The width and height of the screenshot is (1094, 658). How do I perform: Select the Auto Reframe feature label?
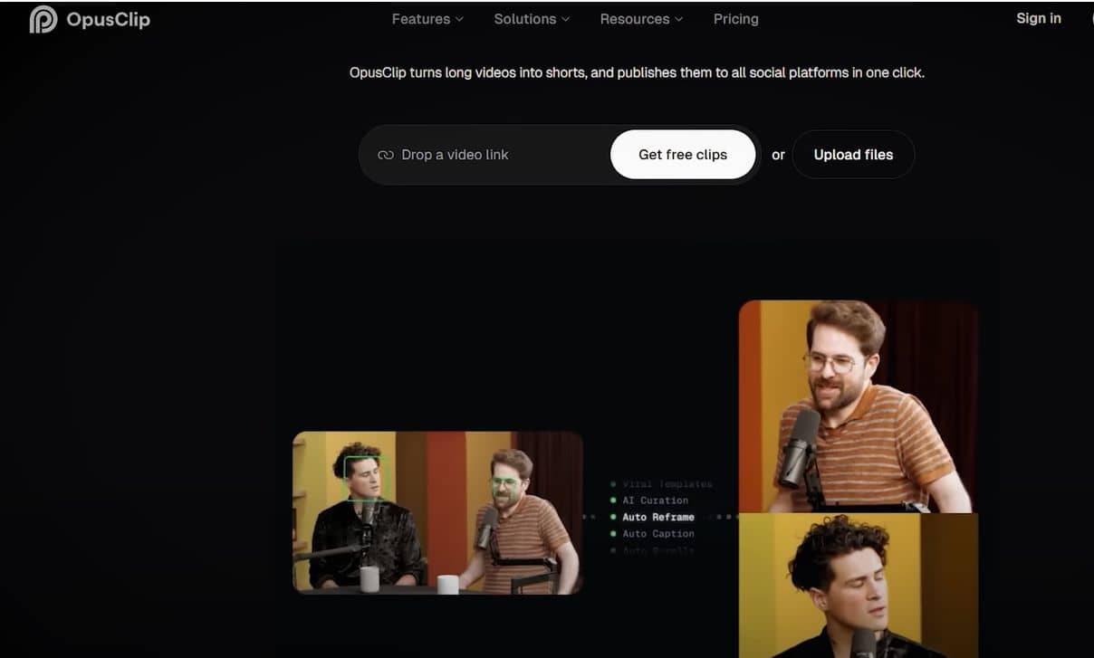[658, 517]
